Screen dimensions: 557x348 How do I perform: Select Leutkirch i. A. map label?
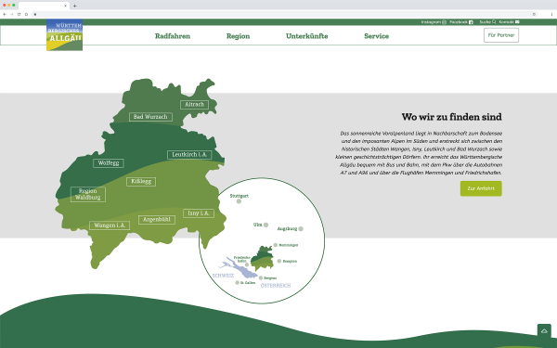(x=189, y=155)
